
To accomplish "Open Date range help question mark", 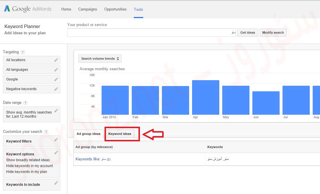I will (25, 103).
